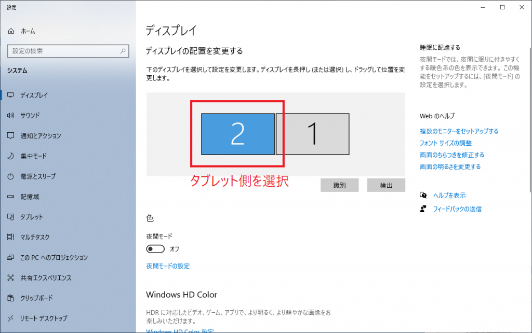Go to 集中モード settings
Screen dimensions: 532x333
tap(33, 156)
